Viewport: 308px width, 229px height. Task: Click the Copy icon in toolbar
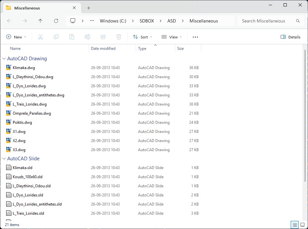click(56, 37)
